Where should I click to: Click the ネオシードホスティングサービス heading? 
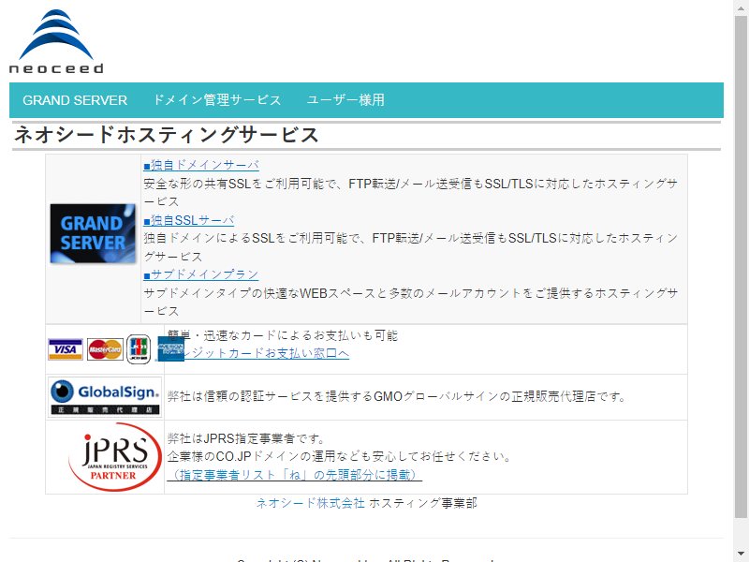[x=167, y=135]
